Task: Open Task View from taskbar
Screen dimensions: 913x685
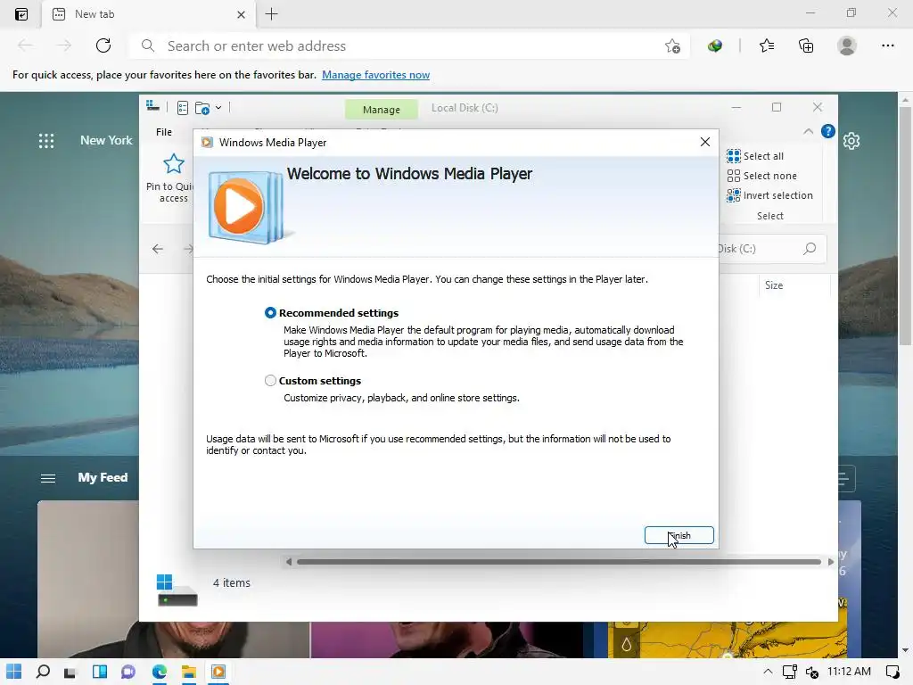Action: (x=70, y=672)
